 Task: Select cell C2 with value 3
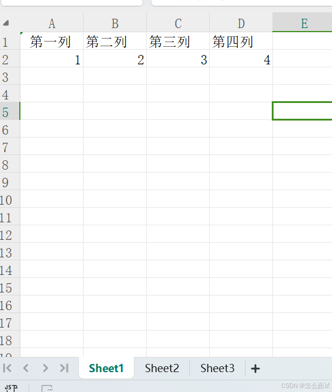(x=178, y=59)
